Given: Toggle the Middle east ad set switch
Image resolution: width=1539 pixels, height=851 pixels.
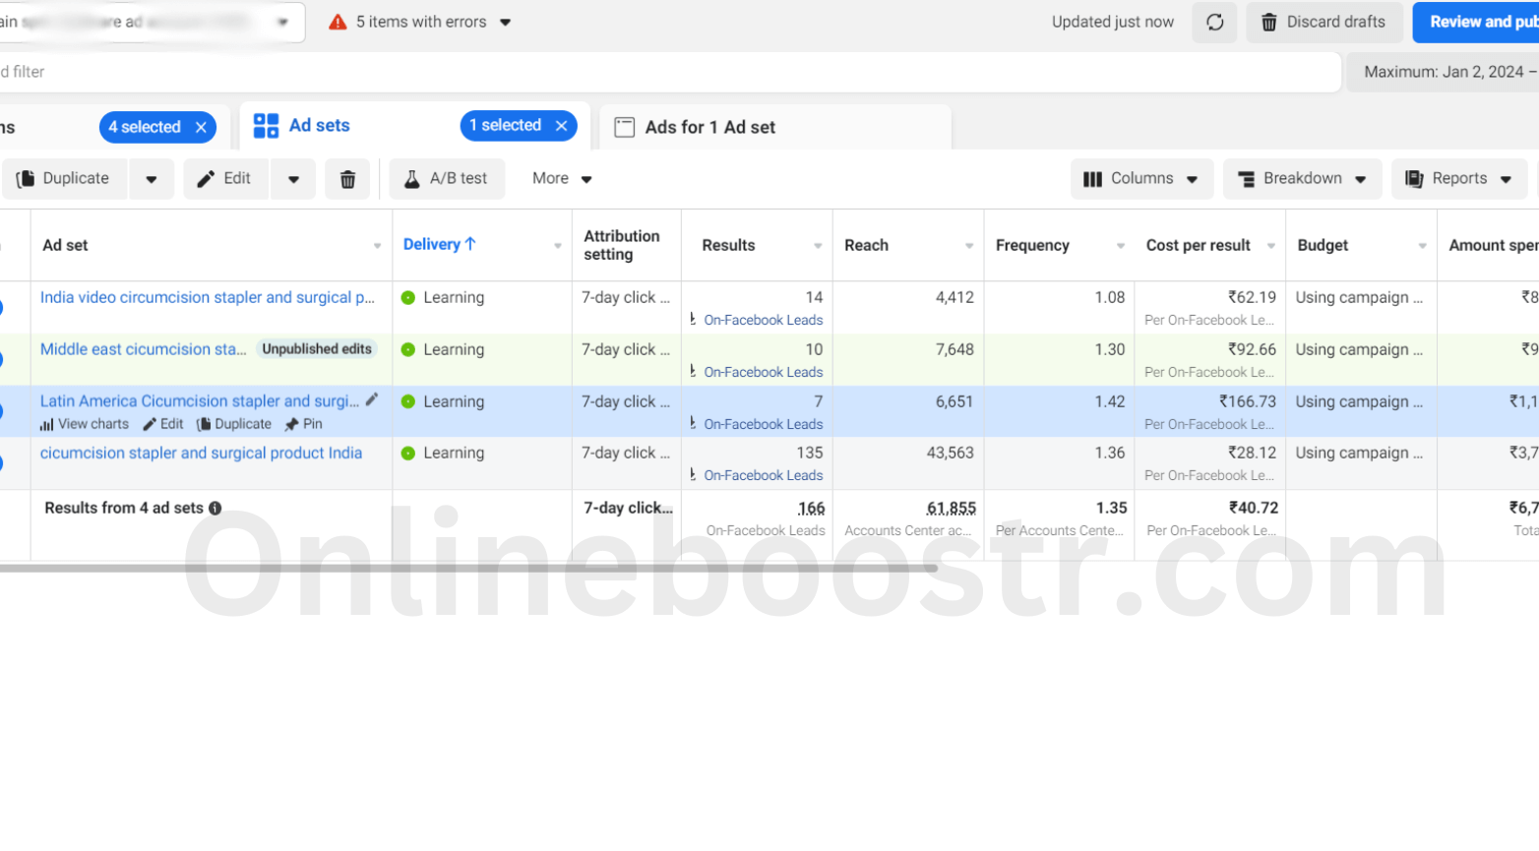Looking at the screenshot, I should click(2, 359).
